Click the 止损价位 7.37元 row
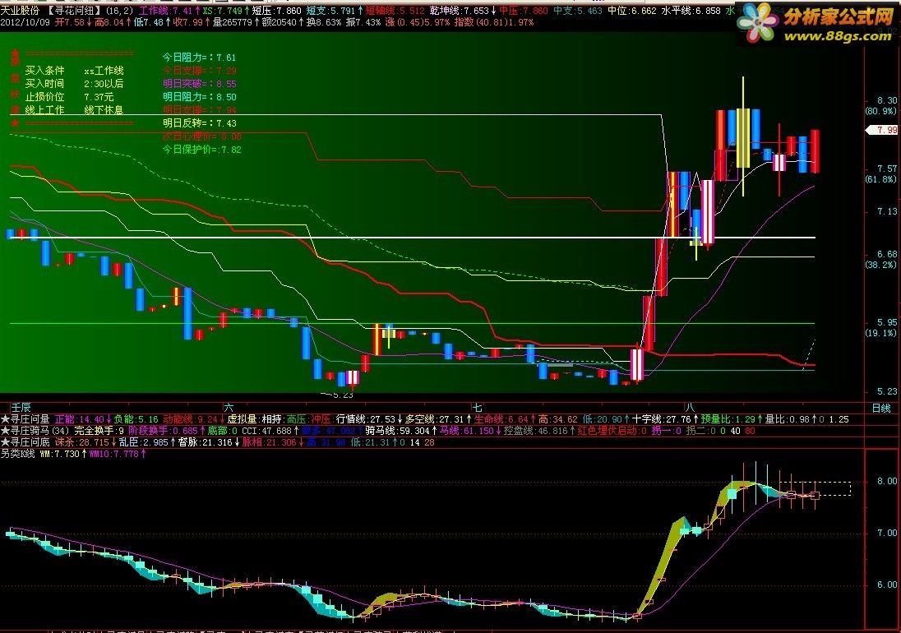Screen dimensions: 901x633 69,97
